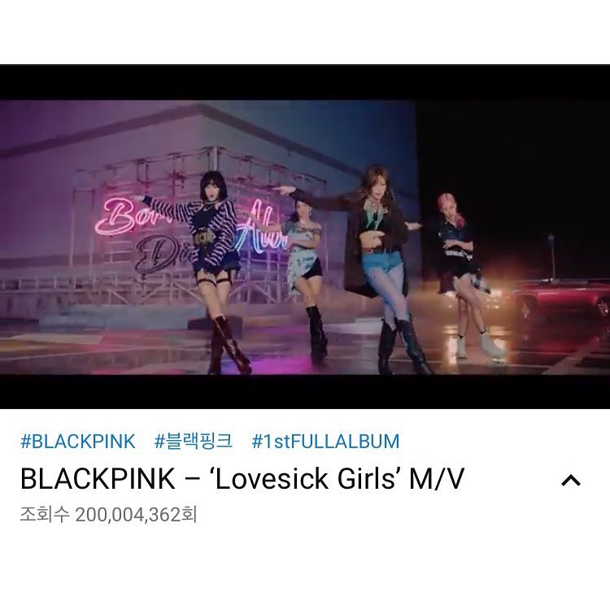Viewport: 610px width, 610px height.
Task: Open the #1stFULLALBUM hashtag link
Action: click(x=325, y=442)
